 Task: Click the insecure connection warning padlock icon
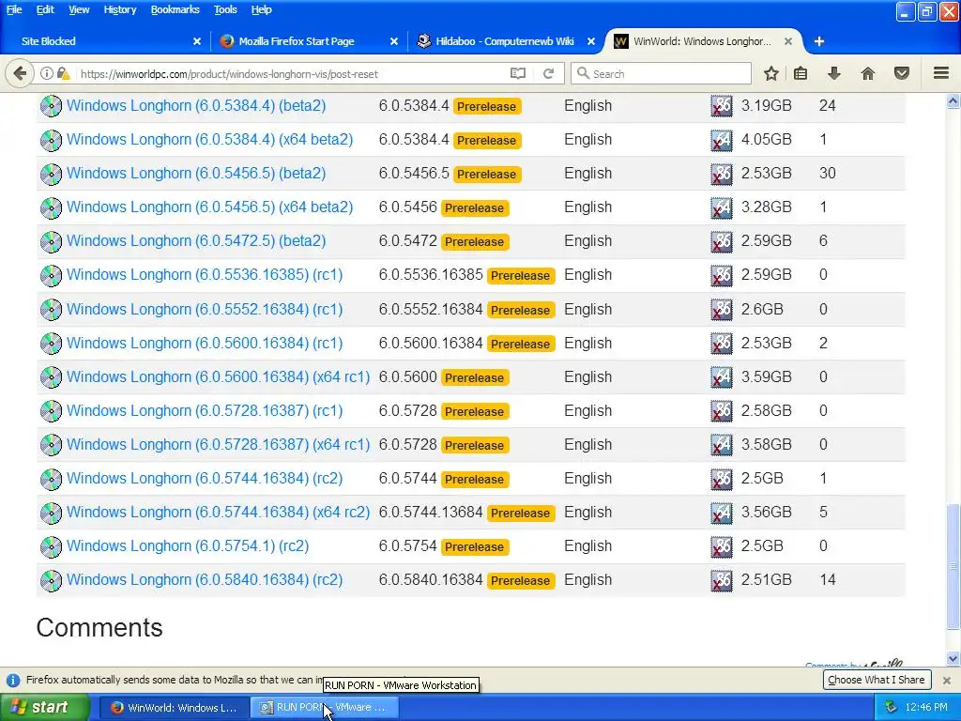[x=63, y=73]
